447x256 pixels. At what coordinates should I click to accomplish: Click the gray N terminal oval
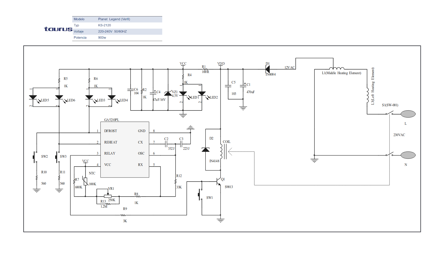pos(408,155)
